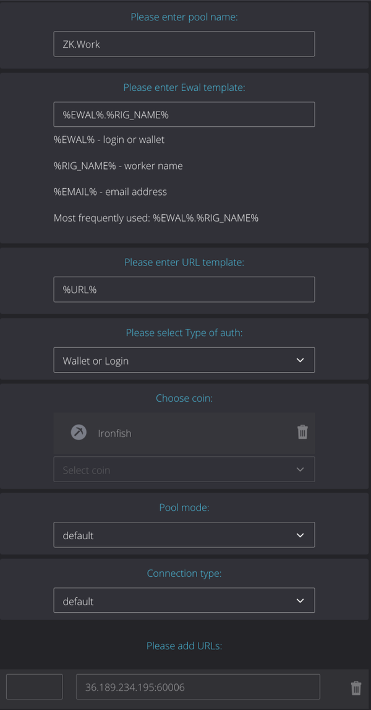Click the small empty box beside the URL

35,687
